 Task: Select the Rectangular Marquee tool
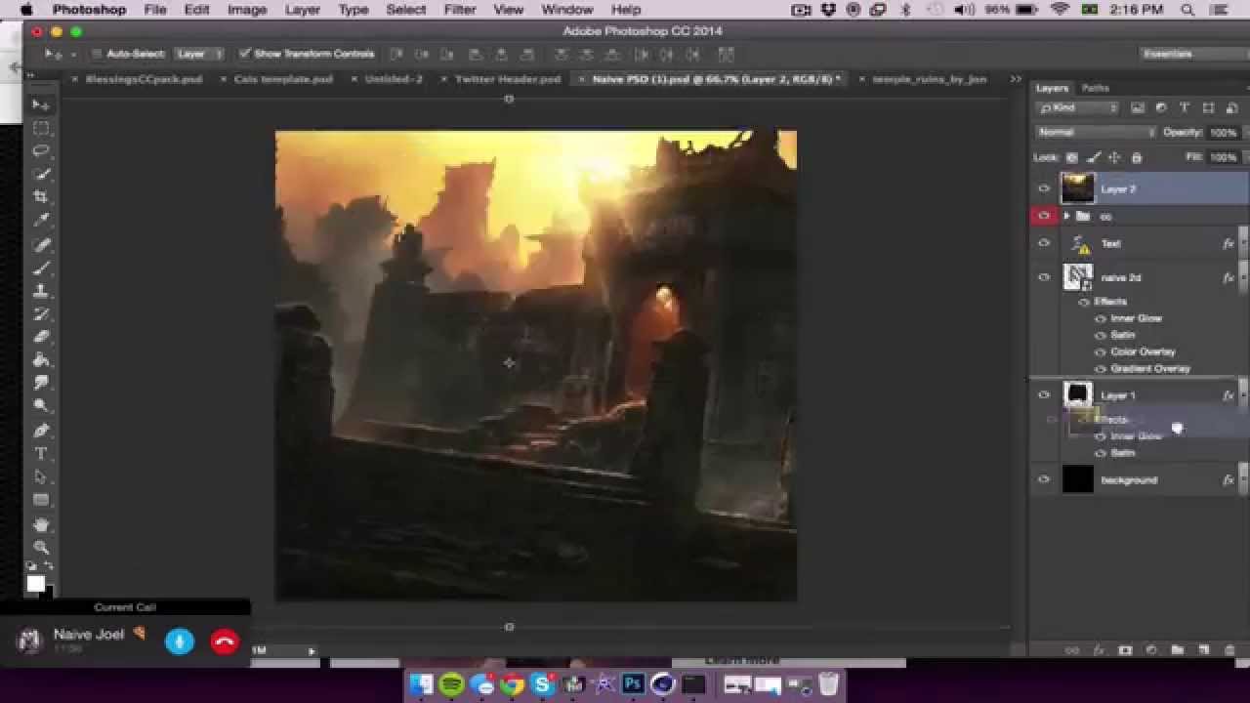40,128
